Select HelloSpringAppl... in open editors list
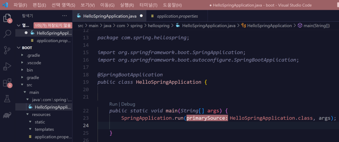Screen dimensions: 339x142 click(x=44, y=33)
